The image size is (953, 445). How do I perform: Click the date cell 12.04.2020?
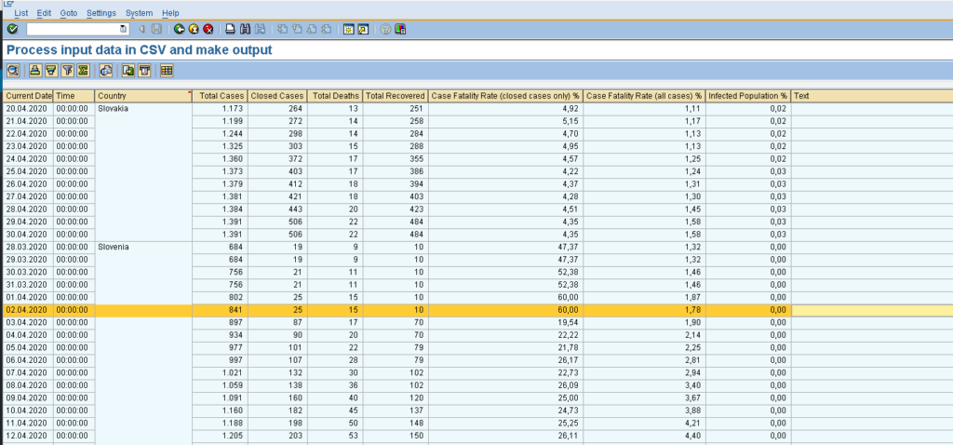click(28, 436)
